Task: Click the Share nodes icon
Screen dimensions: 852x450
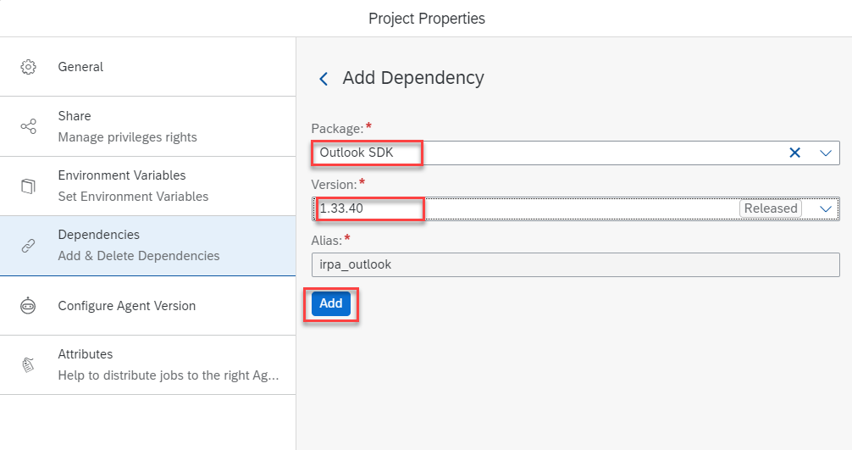Action: pos(28,126)
